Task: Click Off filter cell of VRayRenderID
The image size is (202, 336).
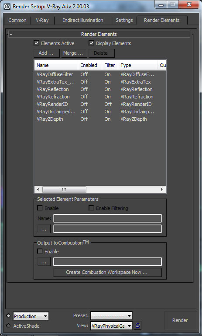Action: click(108, 104)
